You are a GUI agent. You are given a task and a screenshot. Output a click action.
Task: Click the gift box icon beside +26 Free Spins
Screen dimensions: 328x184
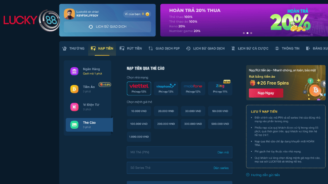click(x=253, y=83)
